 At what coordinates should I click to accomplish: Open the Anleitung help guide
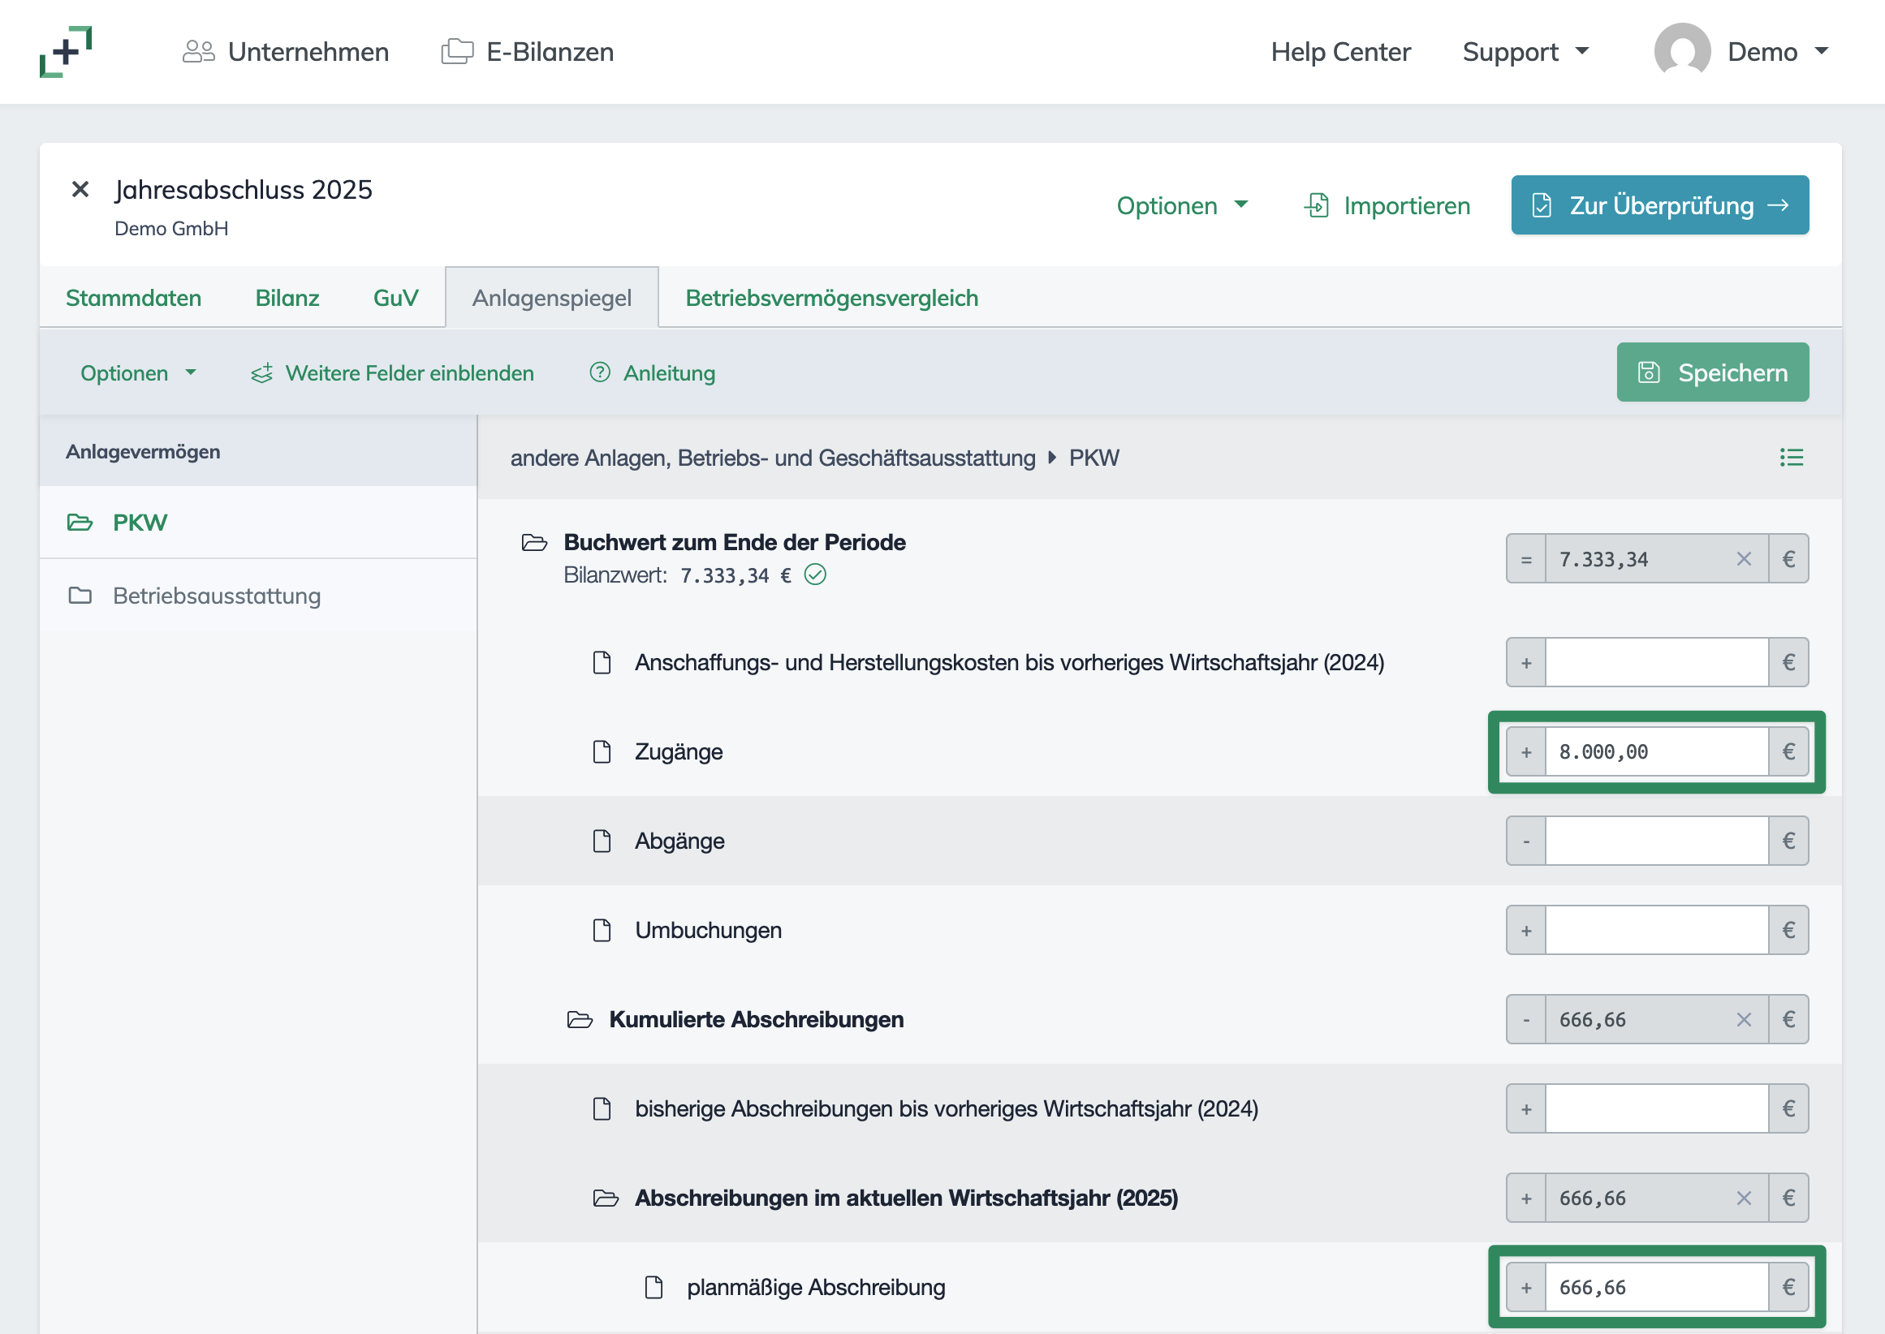pos(652,373)
